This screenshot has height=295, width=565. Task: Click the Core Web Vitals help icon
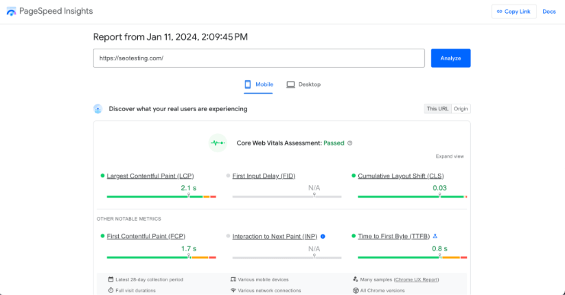pos(350,143)
